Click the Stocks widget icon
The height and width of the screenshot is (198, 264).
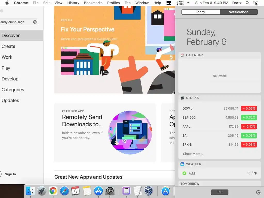pos(182,98)
